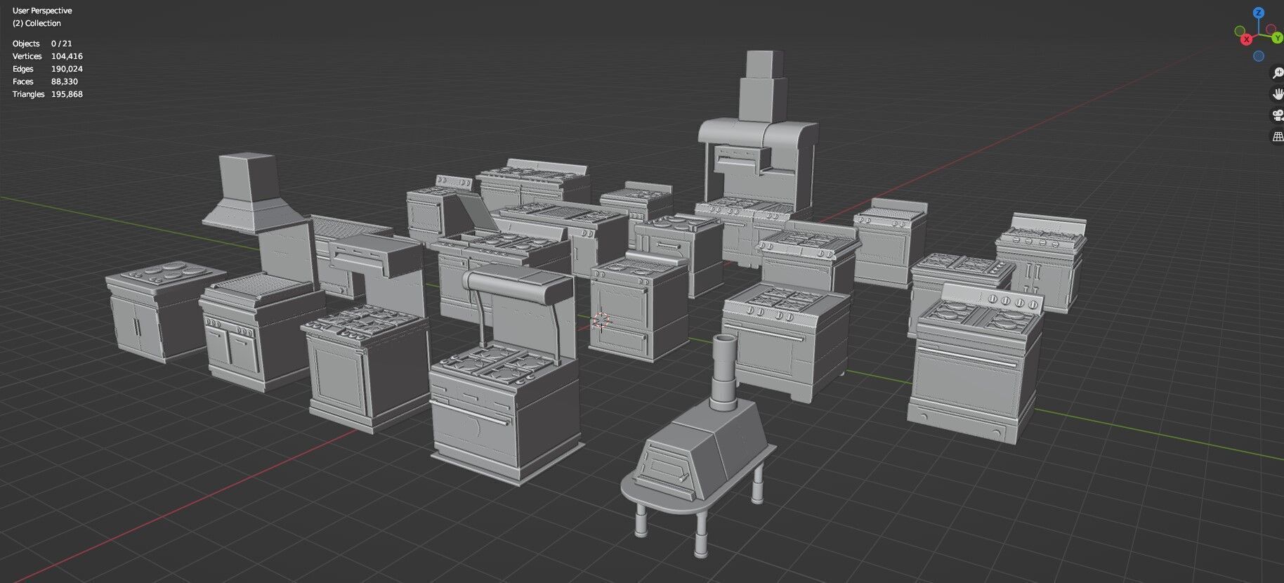Click the Faces 88,330 statistic
Viewport: 1284px width, 583px height.
[45, 81]
